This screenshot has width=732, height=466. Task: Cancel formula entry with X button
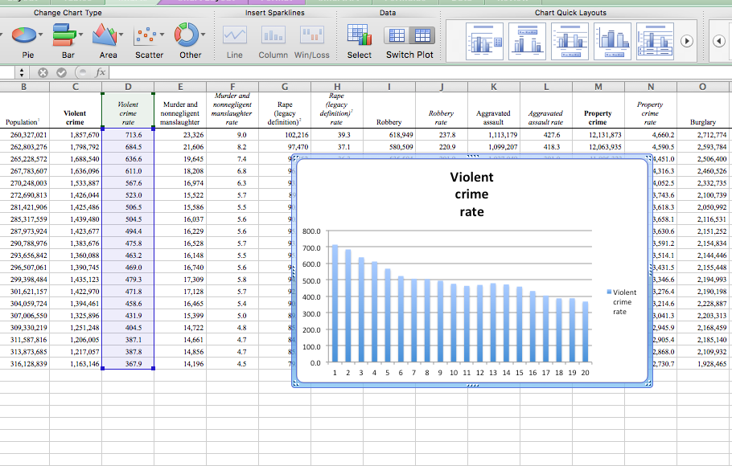coord(43,72)
